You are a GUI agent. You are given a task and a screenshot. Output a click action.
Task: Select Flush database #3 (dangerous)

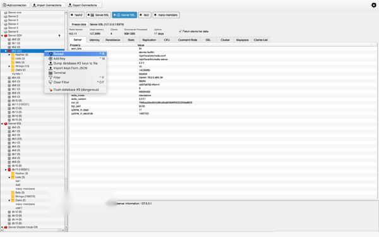pyautogui.click(x=75, y=90)
